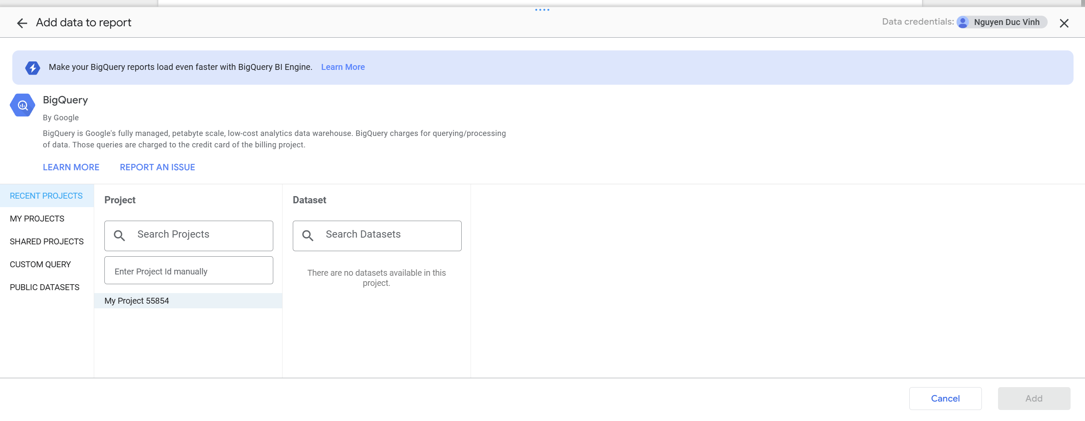
Task: Click the user avatar next to Nguyen Duc Vinh
Action: (963, 22)
